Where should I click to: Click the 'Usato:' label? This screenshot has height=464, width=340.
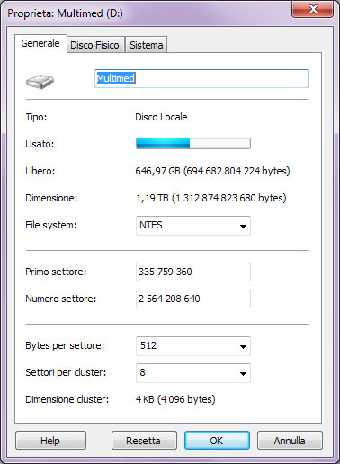40,144
